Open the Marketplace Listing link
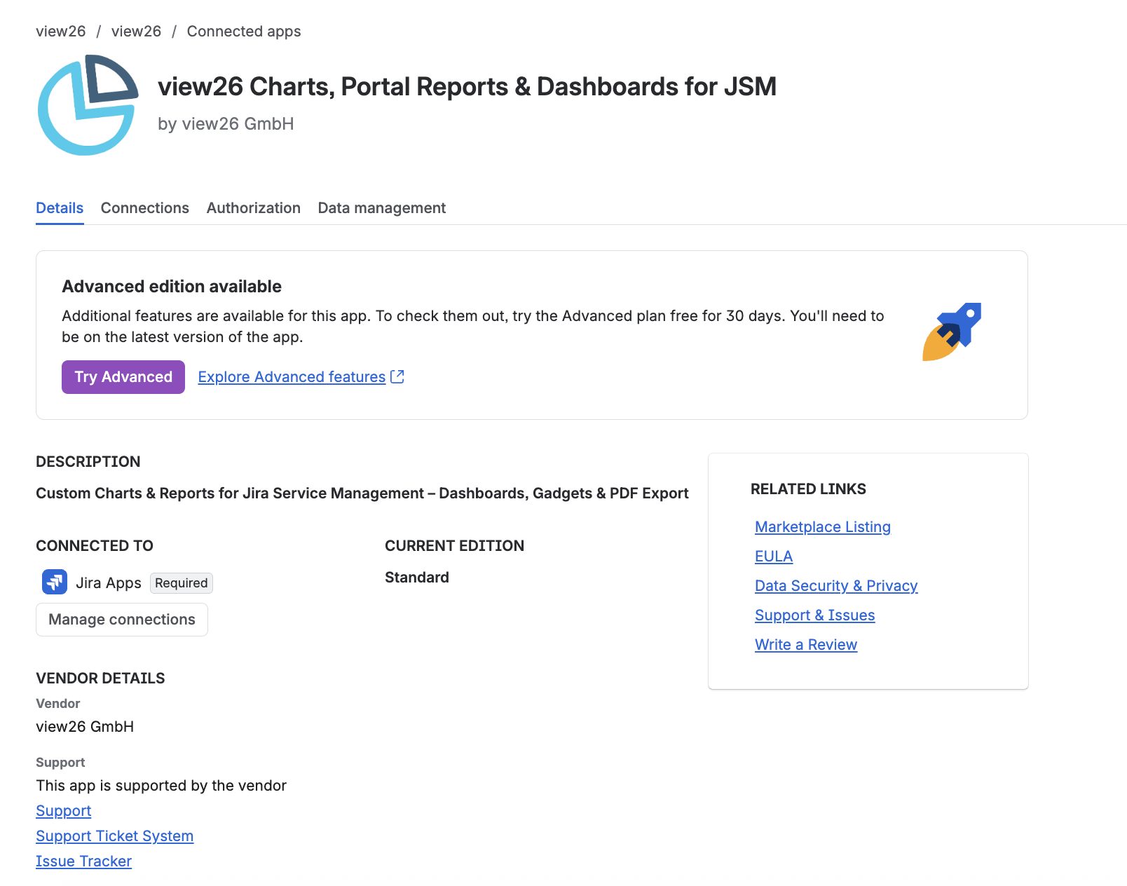This screenshot has height=886, width=1127. pyautogui.click(x=823, y=527)
